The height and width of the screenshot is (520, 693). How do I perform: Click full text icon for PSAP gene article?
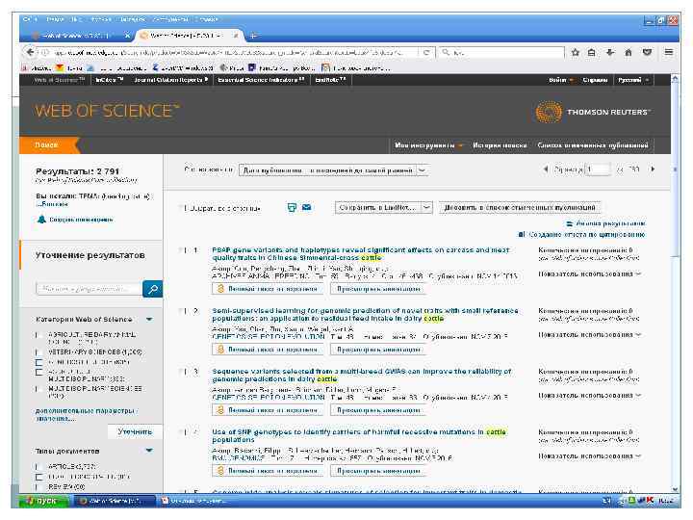pyautogui.click(x=220, y=289)
